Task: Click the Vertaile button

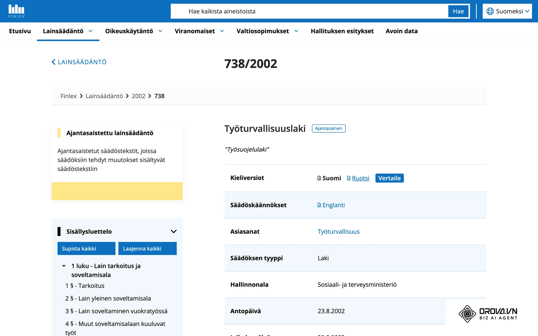Action: pyautogui.click(x=389, y=178)
